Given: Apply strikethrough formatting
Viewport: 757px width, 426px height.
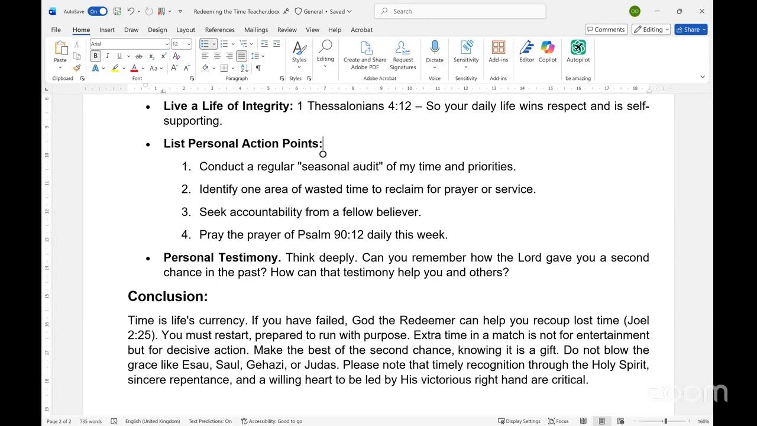Looking at the screenshot, I should click(x=138, y=56).
